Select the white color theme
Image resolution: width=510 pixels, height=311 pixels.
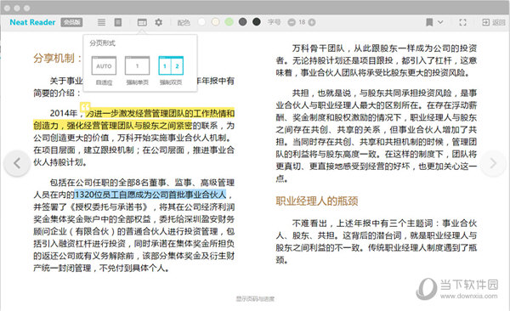[x=201, y=22]
